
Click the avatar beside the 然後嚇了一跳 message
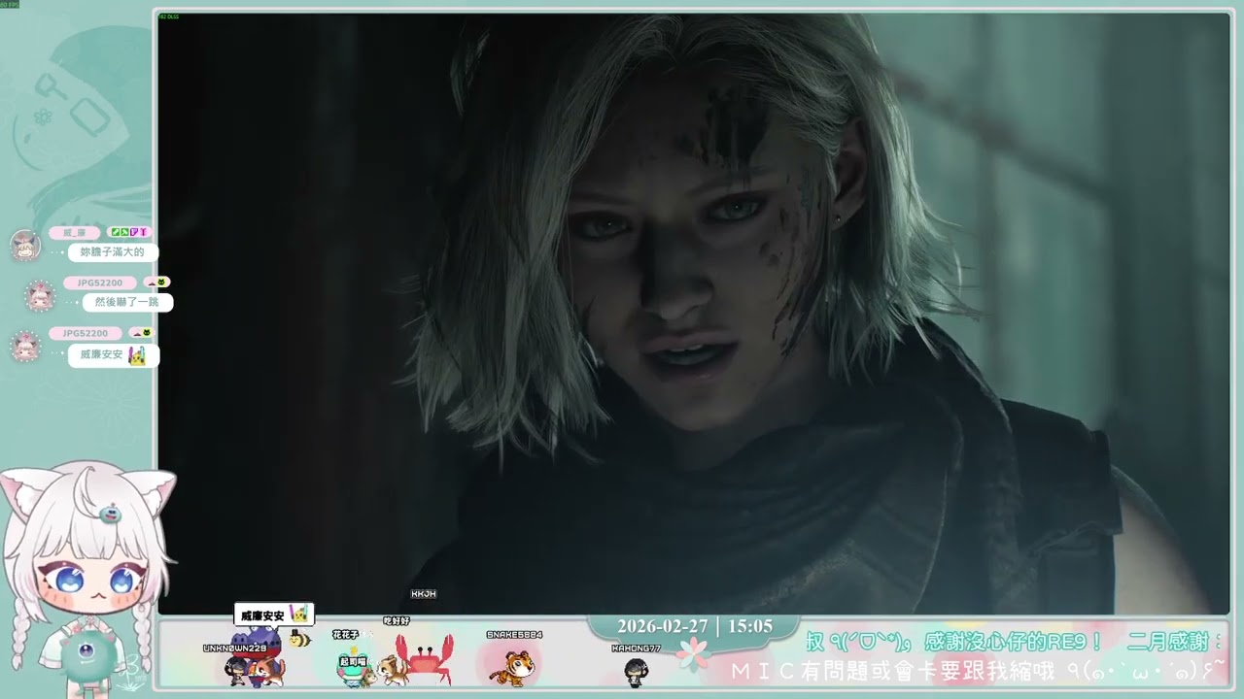point(40,295)
